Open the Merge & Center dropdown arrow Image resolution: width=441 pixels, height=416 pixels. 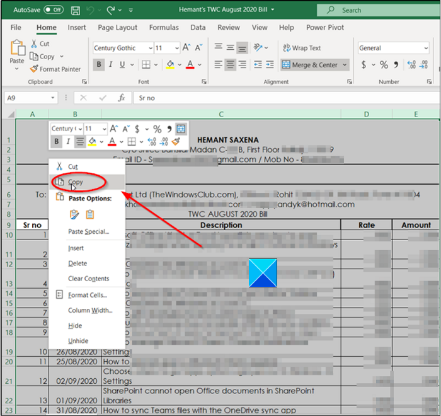click(345, 65)
